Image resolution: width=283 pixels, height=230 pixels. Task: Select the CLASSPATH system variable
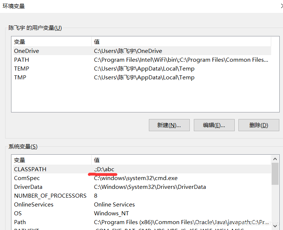click(142, 169)
